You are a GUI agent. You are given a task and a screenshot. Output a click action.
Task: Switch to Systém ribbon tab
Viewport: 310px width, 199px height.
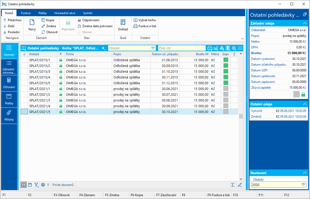click(88, 13)
